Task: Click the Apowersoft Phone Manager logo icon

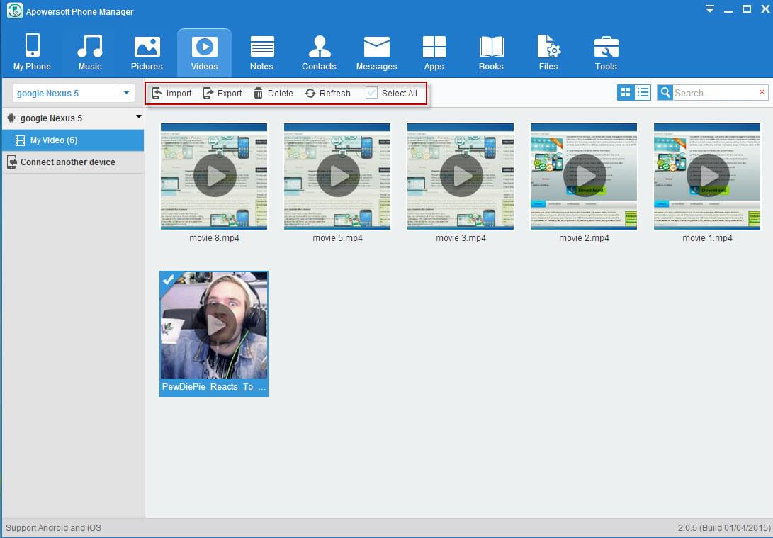Action: [x=15, y=11]
